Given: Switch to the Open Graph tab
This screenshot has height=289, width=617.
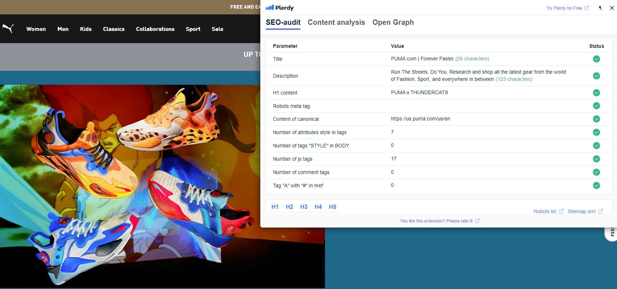Looking at the screenshot, I should pyautogui.click(x=393, y=22).
